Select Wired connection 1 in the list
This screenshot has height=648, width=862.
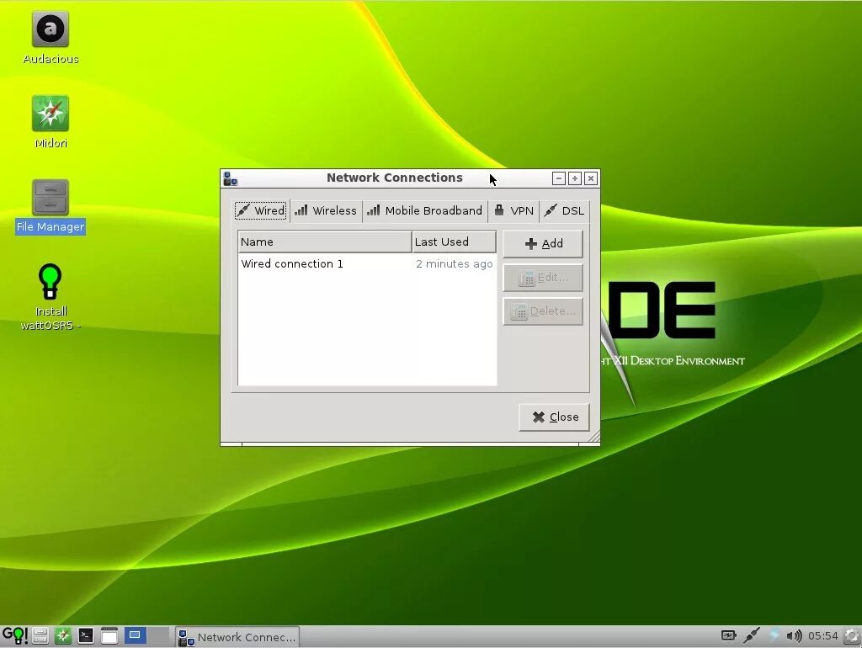click(x=367, y=263)
